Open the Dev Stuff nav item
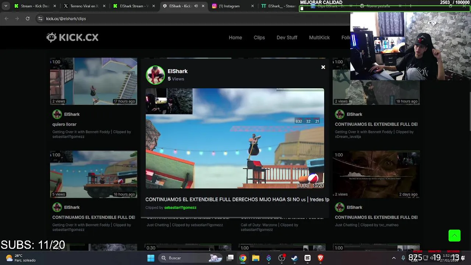Image resolution: width=471 pixels, height=265 pixels. point(287,38)
